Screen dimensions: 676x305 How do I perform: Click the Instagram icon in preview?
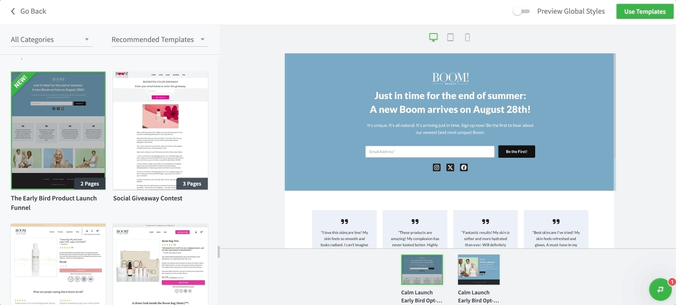(x=437, y=167)
